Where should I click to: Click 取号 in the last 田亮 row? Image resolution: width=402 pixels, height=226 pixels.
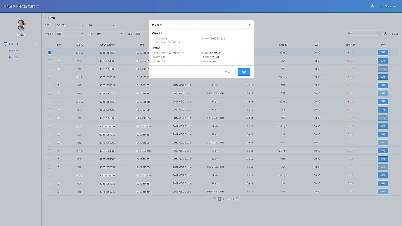point(383,183)
